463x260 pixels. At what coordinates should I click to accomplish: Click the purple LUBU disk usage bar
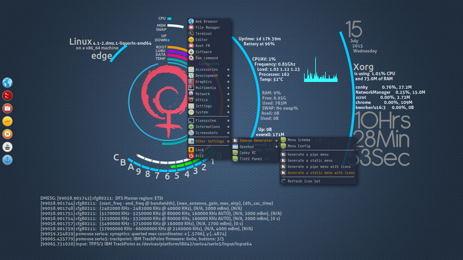pyautogui.click(x=178, y=52)
